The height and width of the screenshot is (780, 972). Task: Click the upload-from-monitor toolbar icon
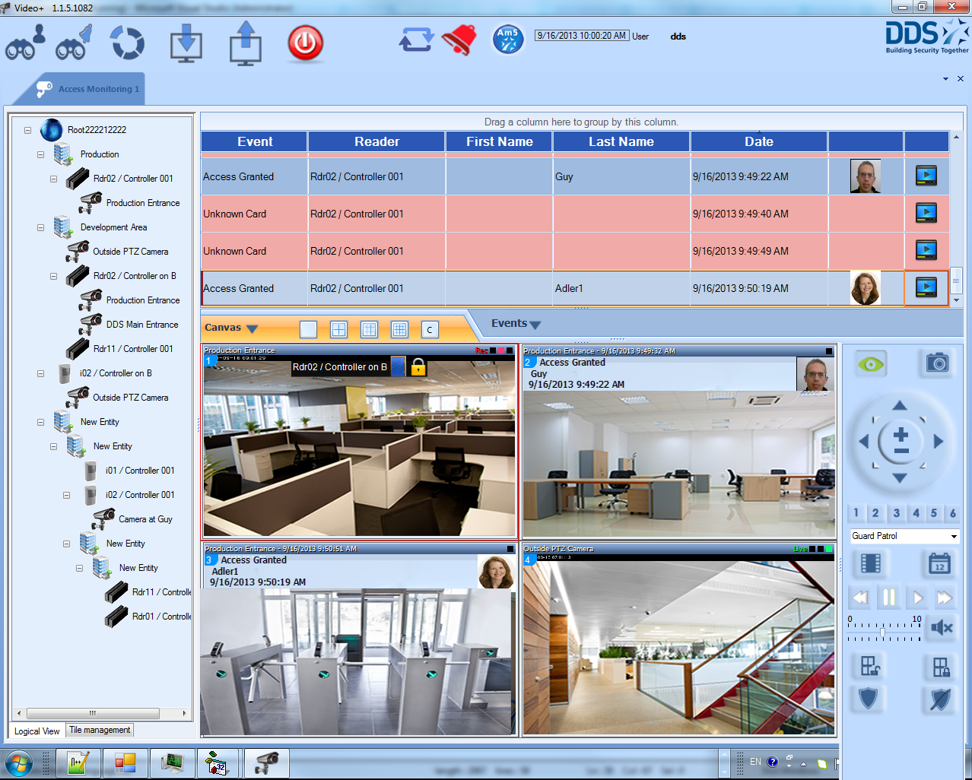(x=245, y=42)
